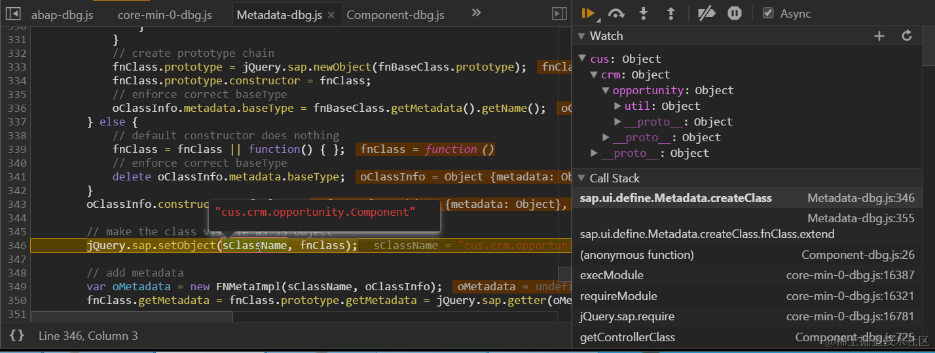Toggle pause on exceptions
This screenshot has width=935, height=353.
coord(735,13)
